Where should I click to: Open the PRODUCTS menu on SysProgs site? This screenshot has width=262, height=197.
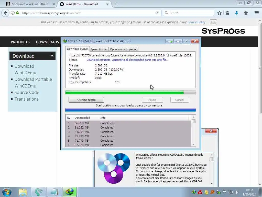20,42
